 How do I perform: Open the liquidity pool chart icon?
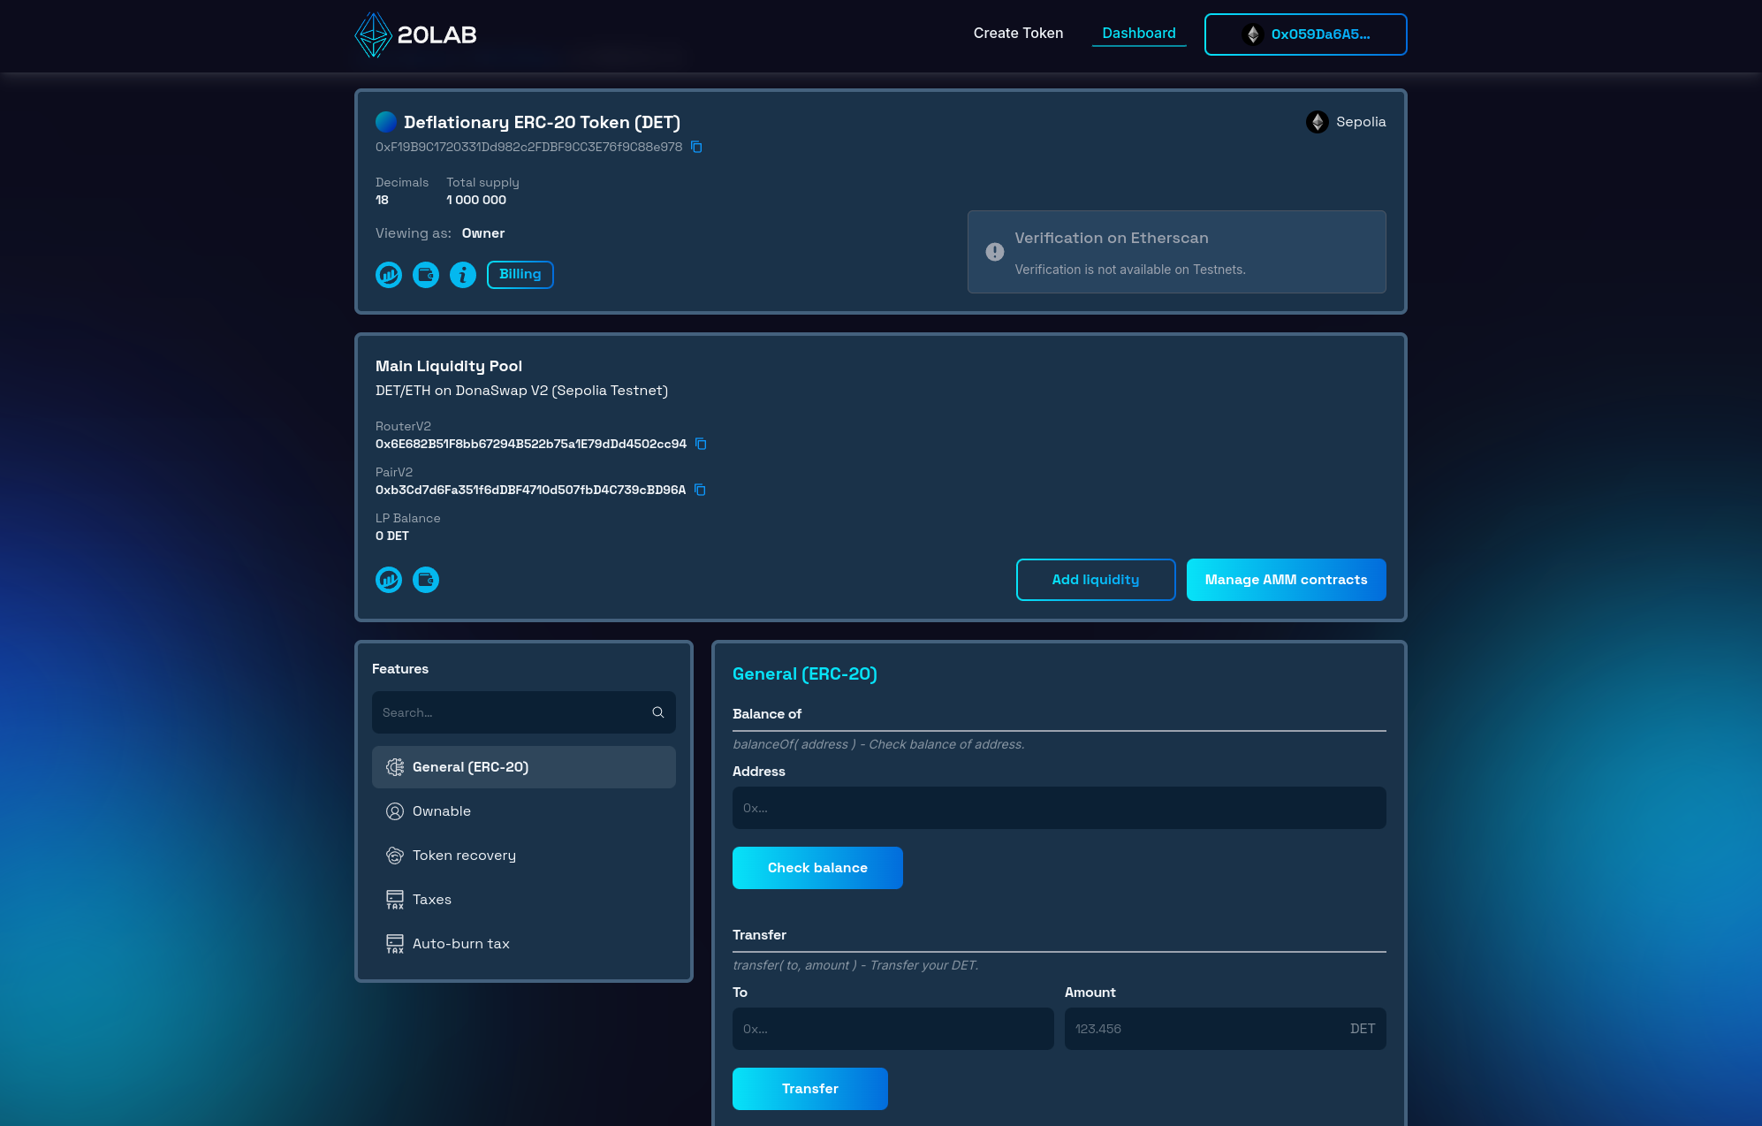389,580
